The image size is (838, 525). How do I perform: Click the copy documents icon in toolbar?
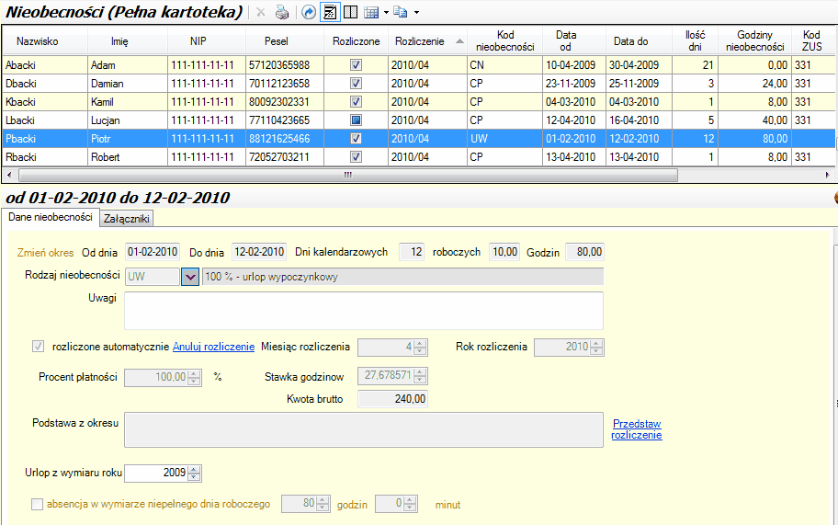(x=400, y=13)
